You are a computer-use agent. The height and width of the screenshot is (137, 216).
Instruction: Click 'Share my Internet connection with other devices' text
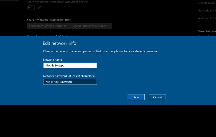(58, 2)
